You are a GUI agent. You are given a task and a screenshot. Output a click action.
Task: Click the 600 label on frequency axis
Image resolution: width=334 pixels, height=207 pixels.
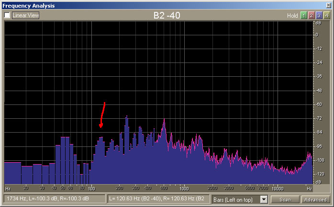[x=164, y=188]
